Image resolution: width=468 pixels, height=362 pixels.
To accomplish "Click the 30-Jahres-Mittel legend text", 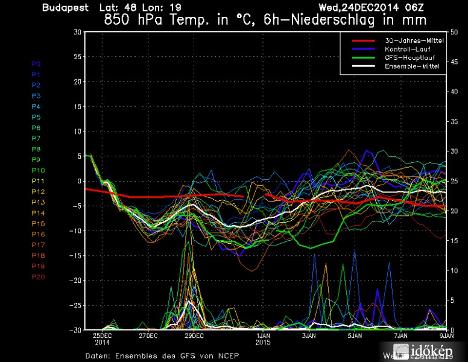I will [414, 40].
